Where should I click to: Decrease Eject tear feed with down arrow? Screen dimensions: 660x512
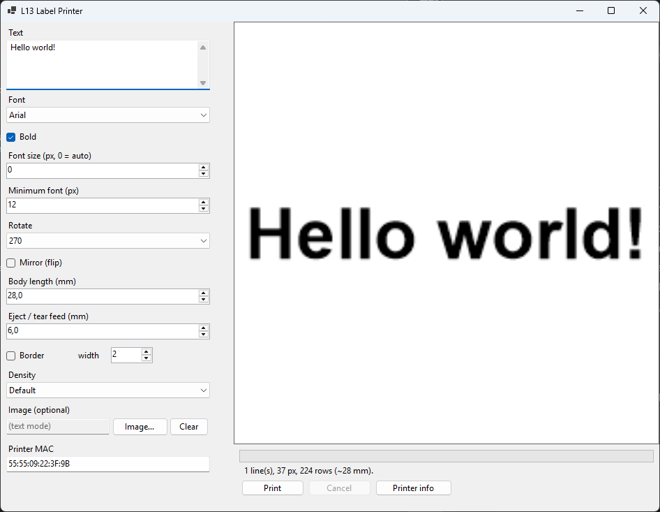[x=204, y=334]
